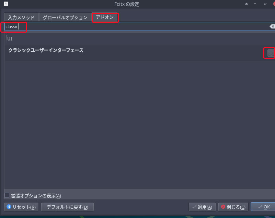The width and height of the screenshot is (275, 218).
Task: Click the Fcitx app icon in title bar
Action: (x=6, y=4)
